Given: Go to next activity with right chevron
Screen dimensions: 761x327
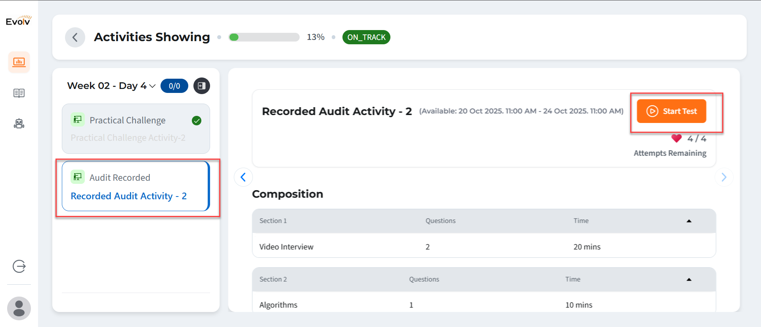Looking at the screenshot, I should [724, 177].
